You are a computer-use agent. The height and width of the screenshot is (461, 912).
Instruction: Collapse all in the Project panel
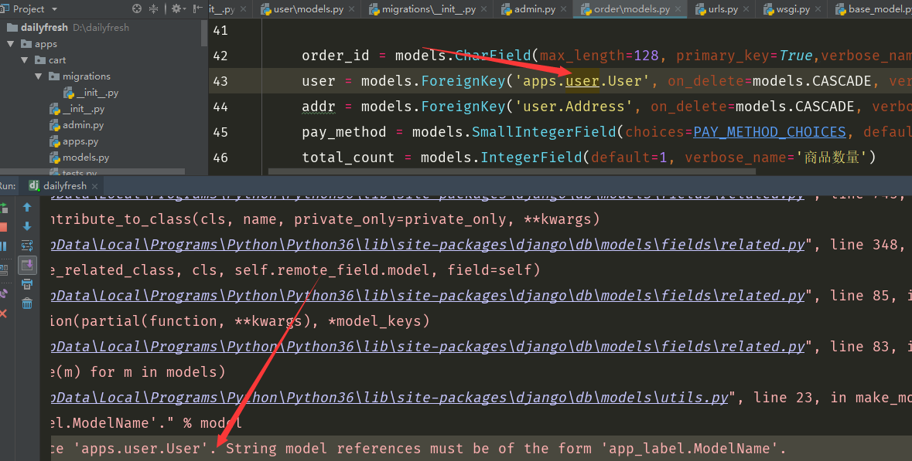click(154, 8)
